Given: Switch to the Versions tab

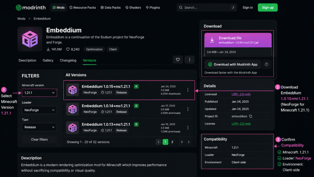Looking at the screenshot, I should pyautogui.click(x=90, y=61).
